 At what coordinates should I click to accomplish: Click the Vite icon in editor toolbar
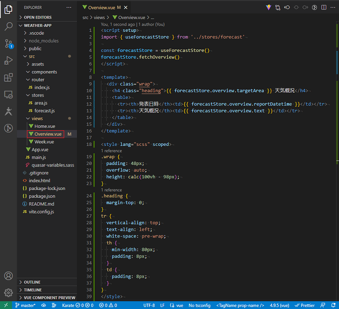click(x=268, y=7)
